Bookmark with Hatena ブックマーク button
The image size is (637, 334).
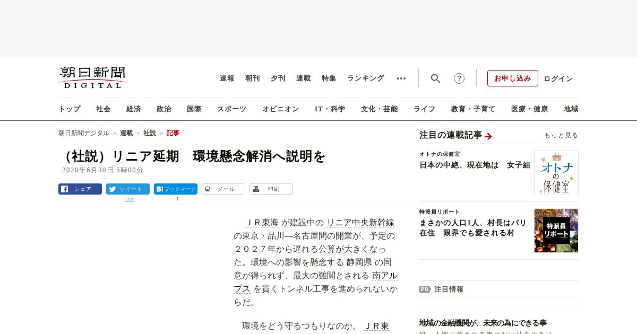click(x=176, y=189)
